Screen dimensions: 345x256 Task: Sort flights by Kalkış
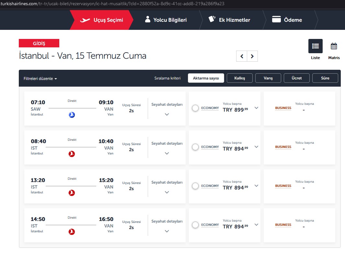click(240, 78)
